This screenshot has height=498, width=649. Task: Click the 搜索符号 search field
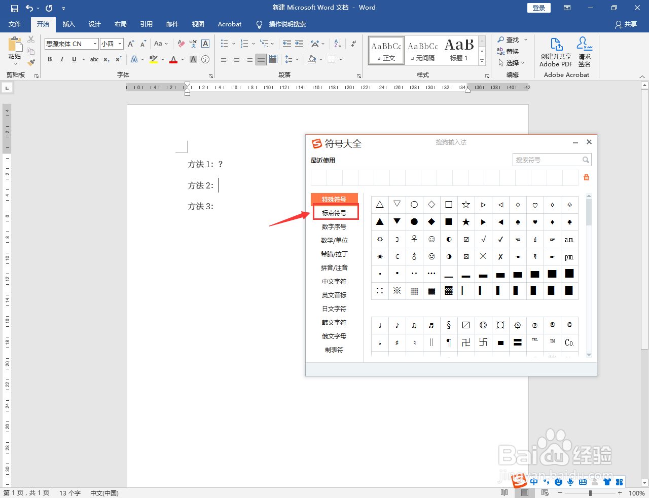tap(552, 160)
